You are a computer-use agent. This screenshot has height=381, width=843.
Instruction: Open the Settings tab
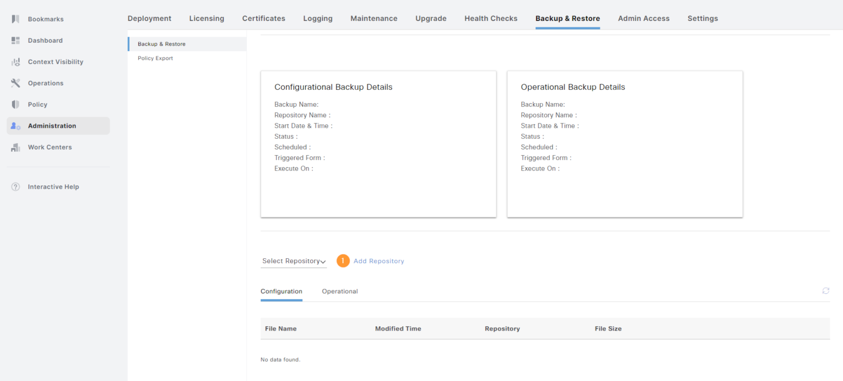(x=702, y=18)
